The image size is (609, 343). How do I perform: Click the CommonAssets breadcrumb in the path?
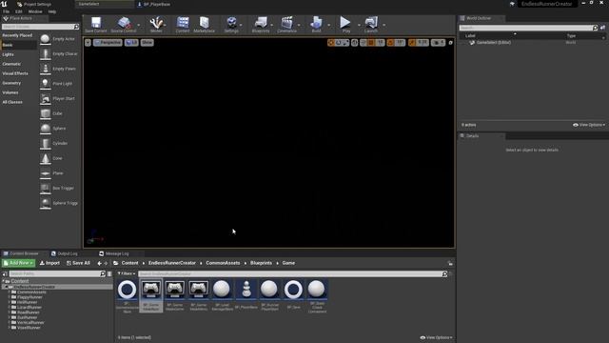pos(223,263)
